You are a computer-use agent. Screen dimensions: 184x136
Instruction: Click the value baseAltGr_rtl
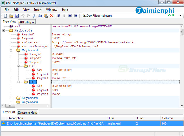pyautogui.click(x=65, y=58)
